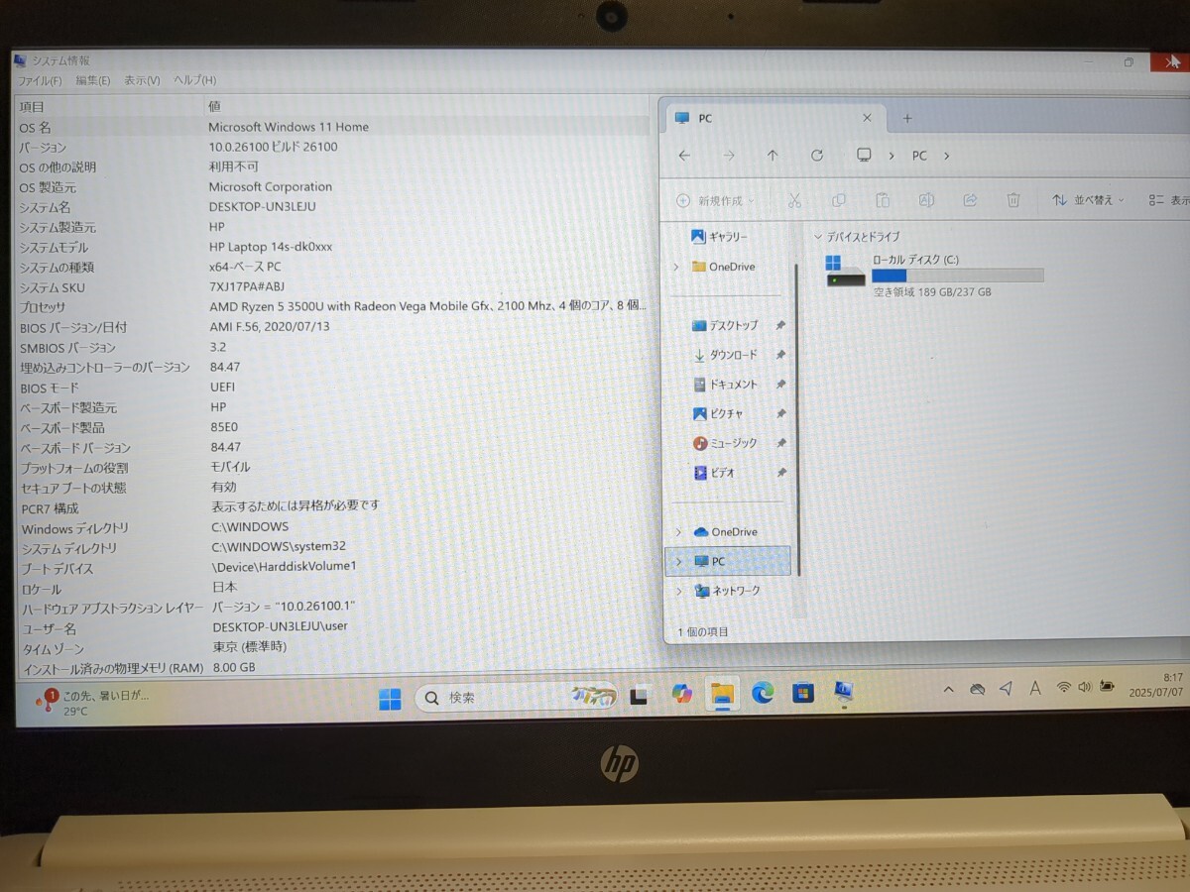Open Microsoft Store from the taskbar
The width and height of the screenshot is (1190, 892).
click(x=803, y=692)
